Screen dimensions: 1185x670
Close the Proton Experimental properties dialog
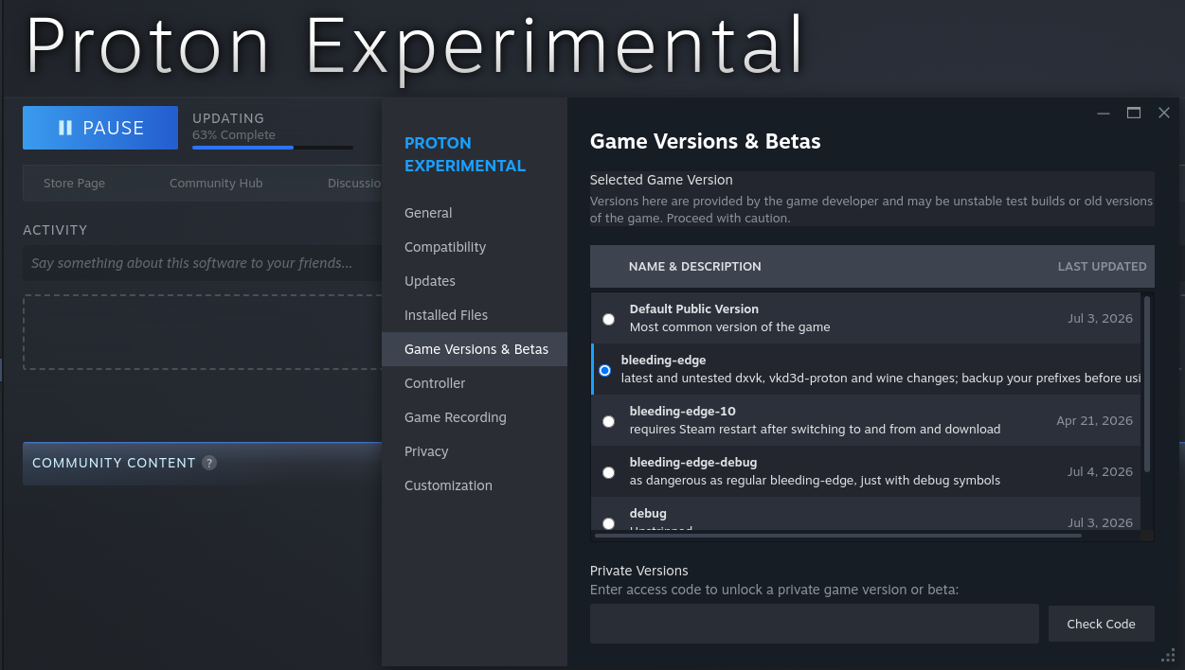pos(1164,114)
